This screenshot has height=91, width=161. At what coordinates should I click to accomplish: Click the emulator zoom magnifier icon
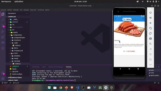point(150,44)
